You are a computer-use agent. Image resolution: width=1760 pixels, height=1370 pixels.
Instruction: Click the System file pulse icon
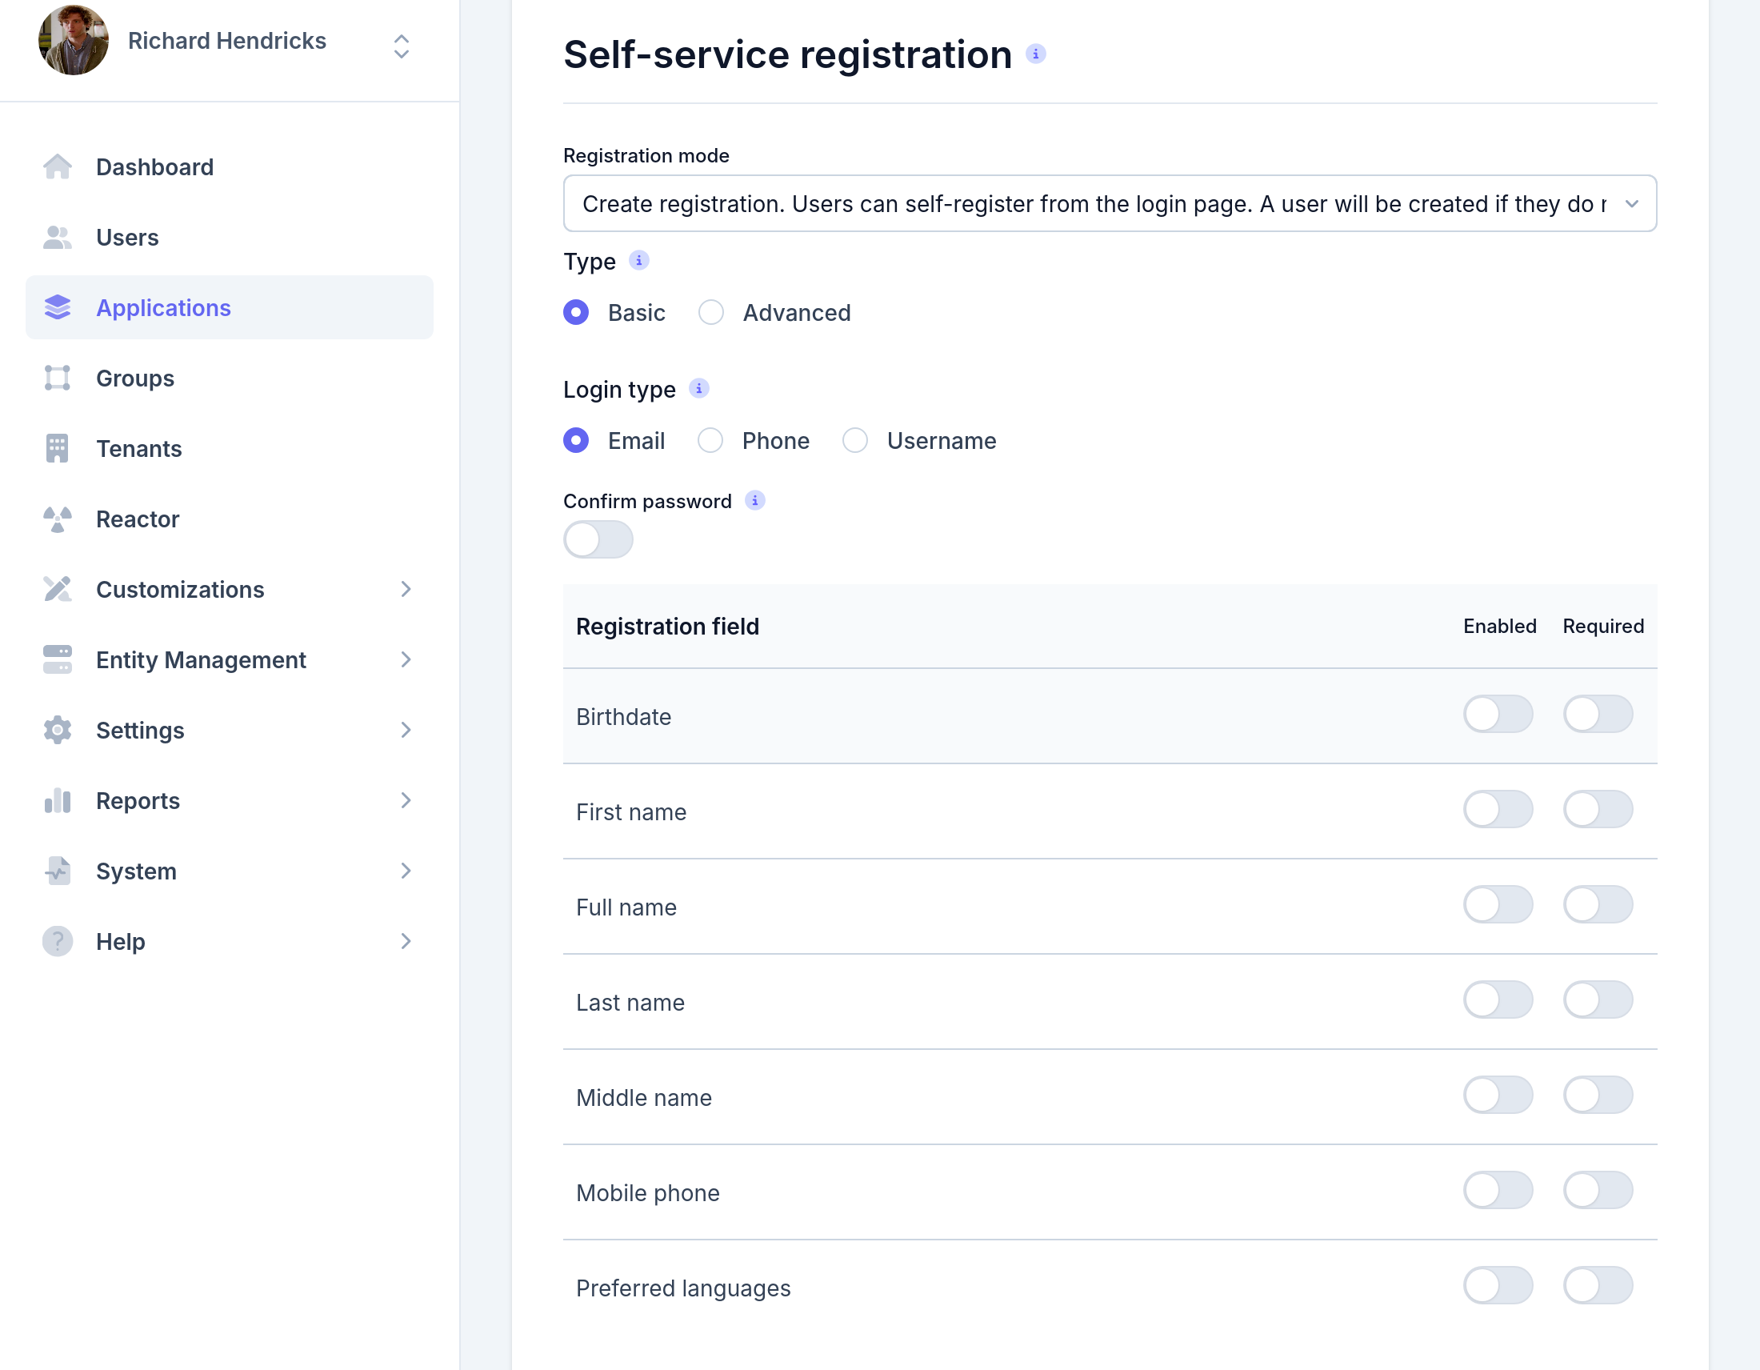click(x=58, y=871)
